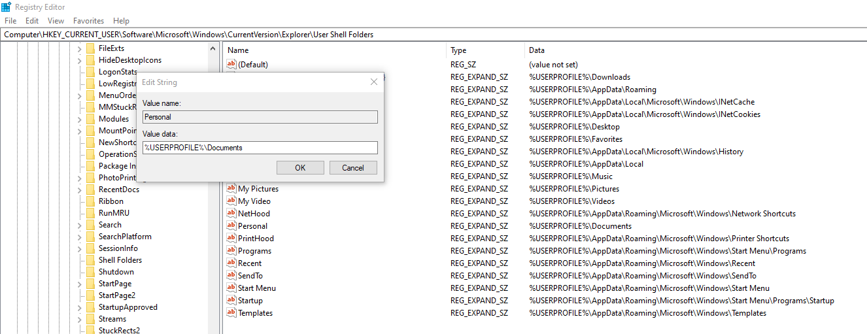Select the RunMRU folder icon

coord(90,213)
